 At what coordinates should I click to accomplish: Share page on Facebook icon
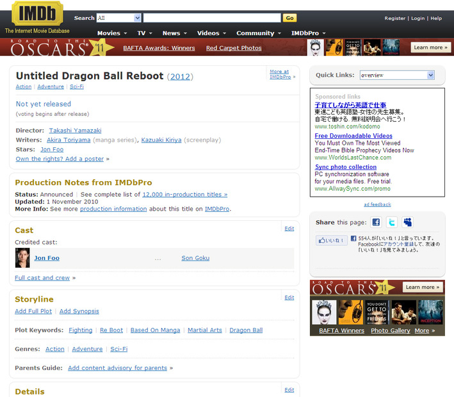click(376, 222)
